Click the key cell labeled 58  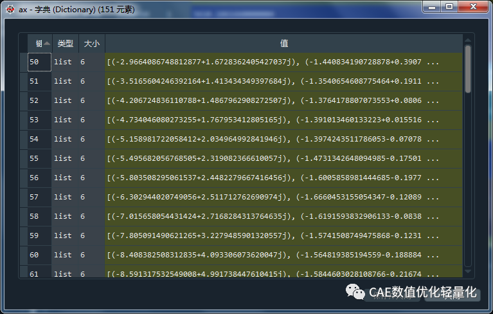[x=39, y=216]
